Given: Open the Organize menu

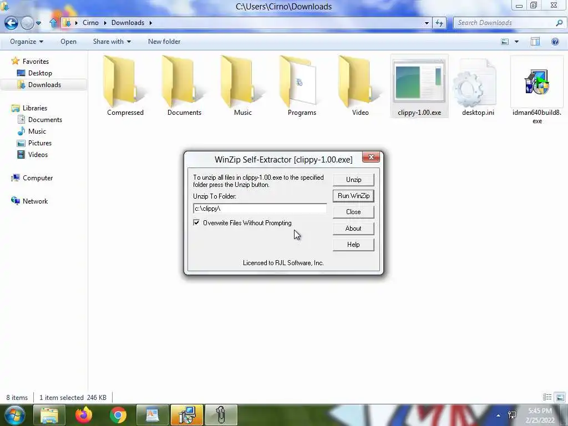Looking at the screenshot, I should pos(27,42).
